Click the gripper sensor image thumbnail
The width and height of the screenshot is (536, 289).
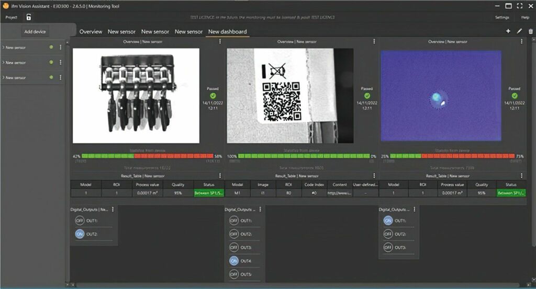(x=136, y=96)
